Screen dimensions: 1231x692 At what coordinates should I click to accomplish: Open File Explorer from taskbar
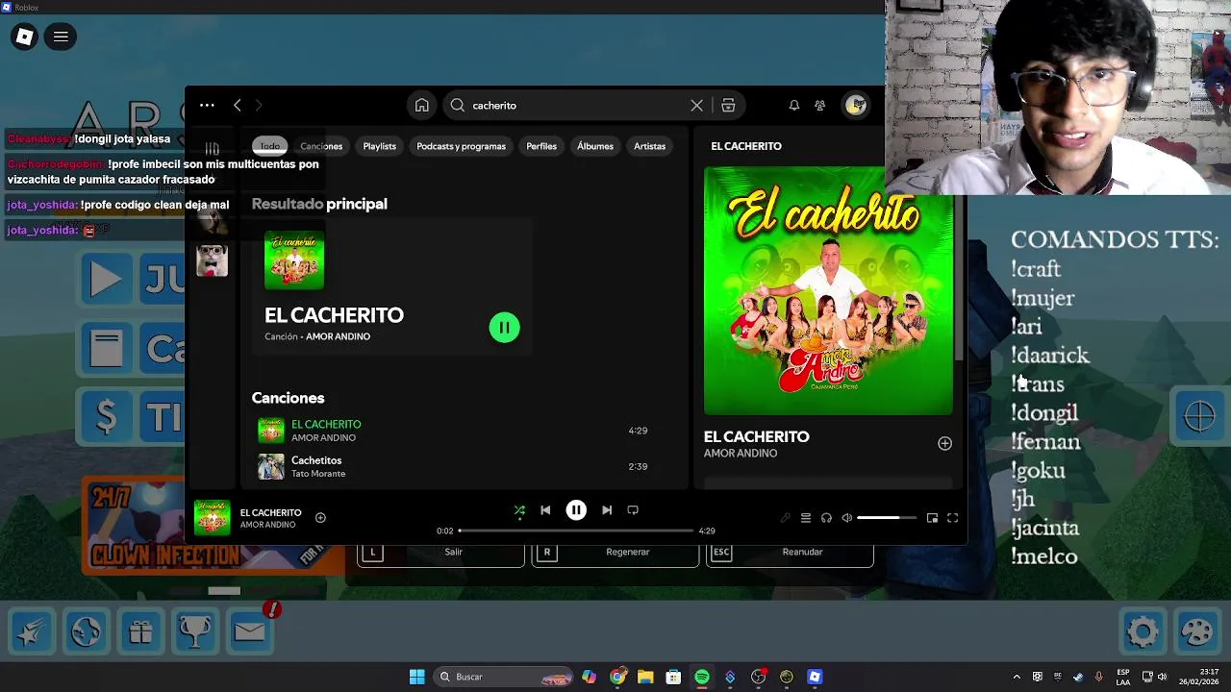tap(645, 677)
